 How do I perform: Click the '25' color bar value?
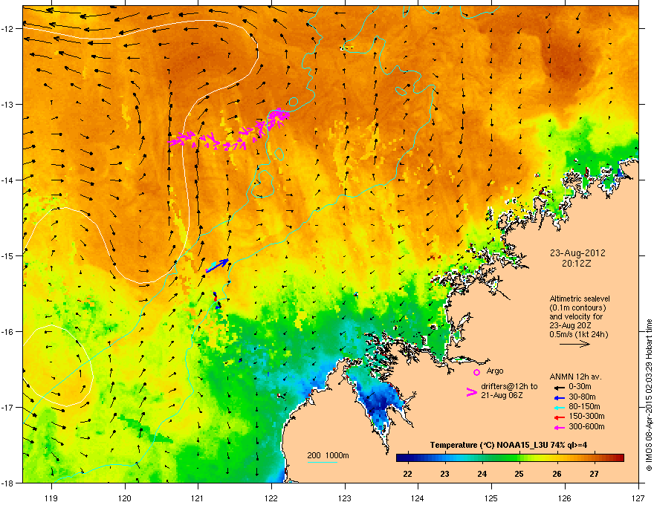click(x=519, y=474)
